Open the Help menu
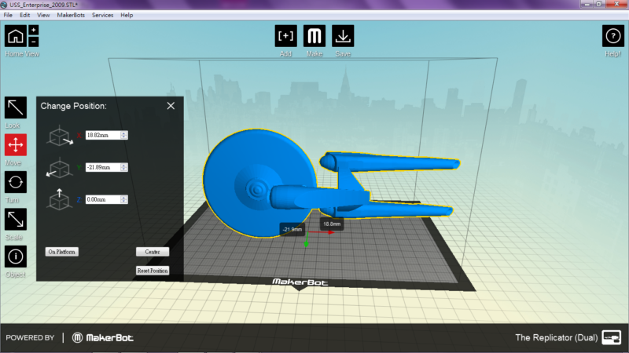 (x=127, y=15)
